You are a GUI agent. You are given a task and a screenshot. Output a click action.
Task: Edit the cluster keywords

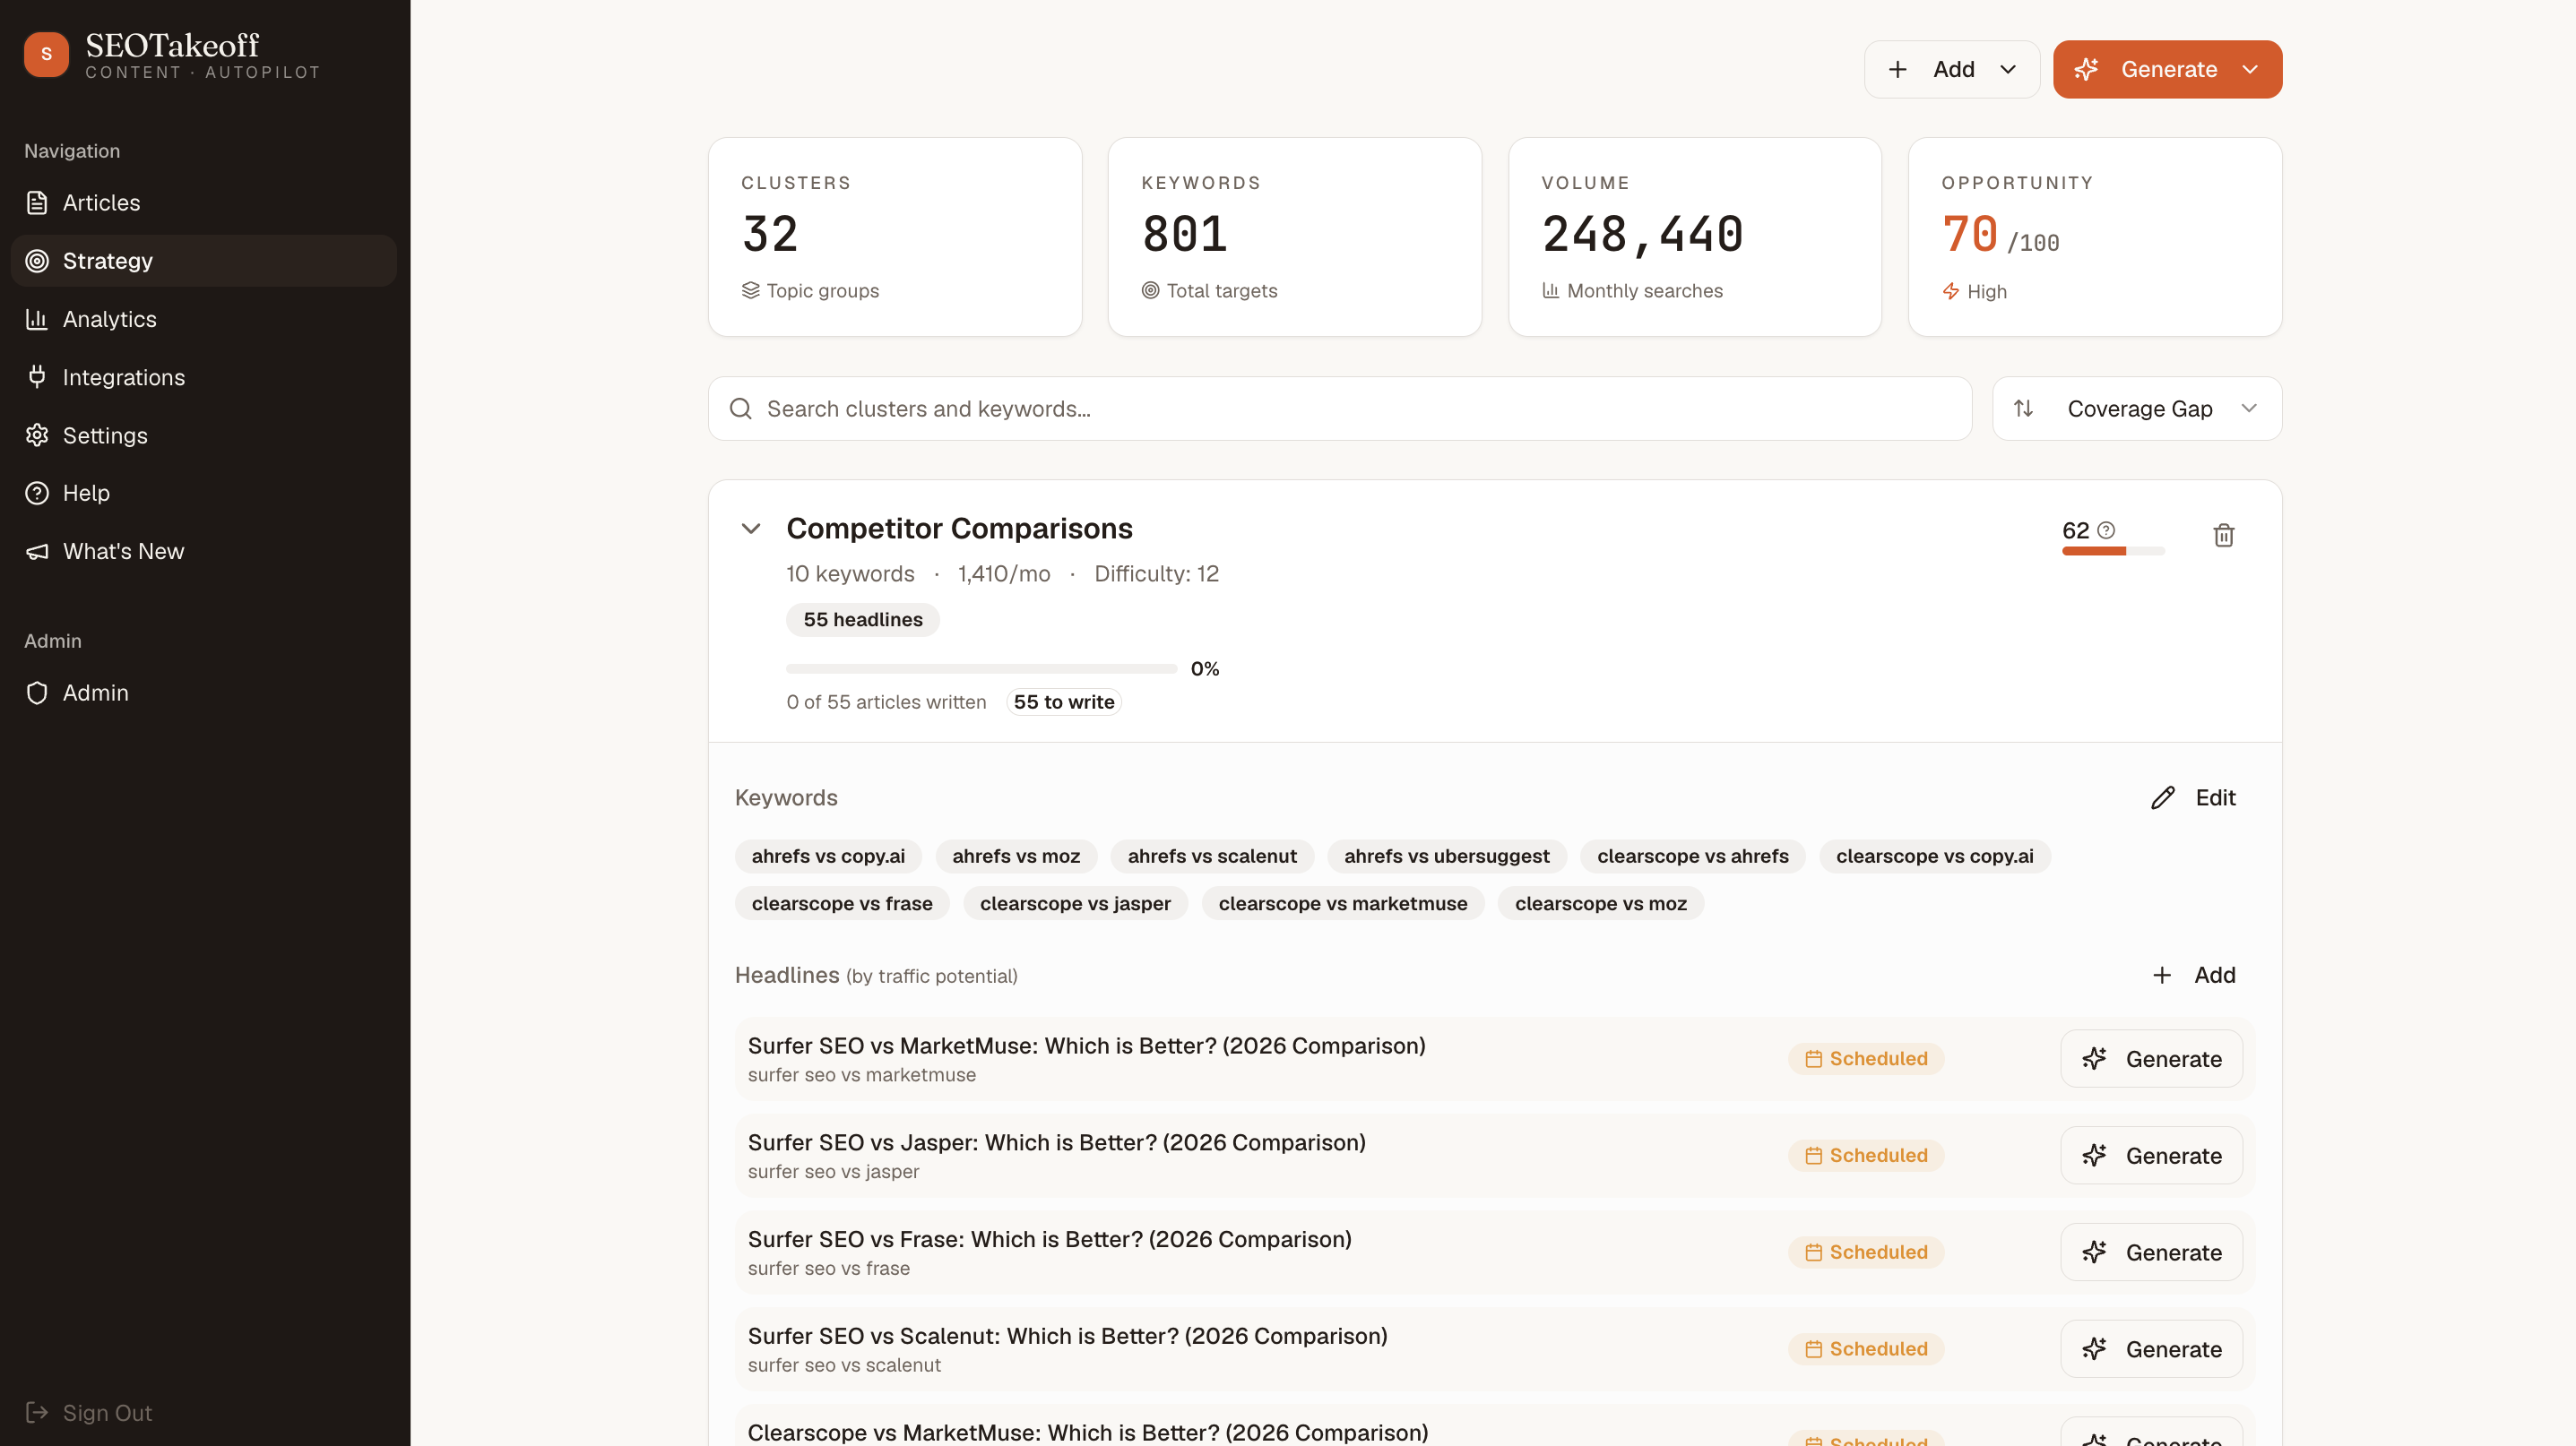(2193, 797)
